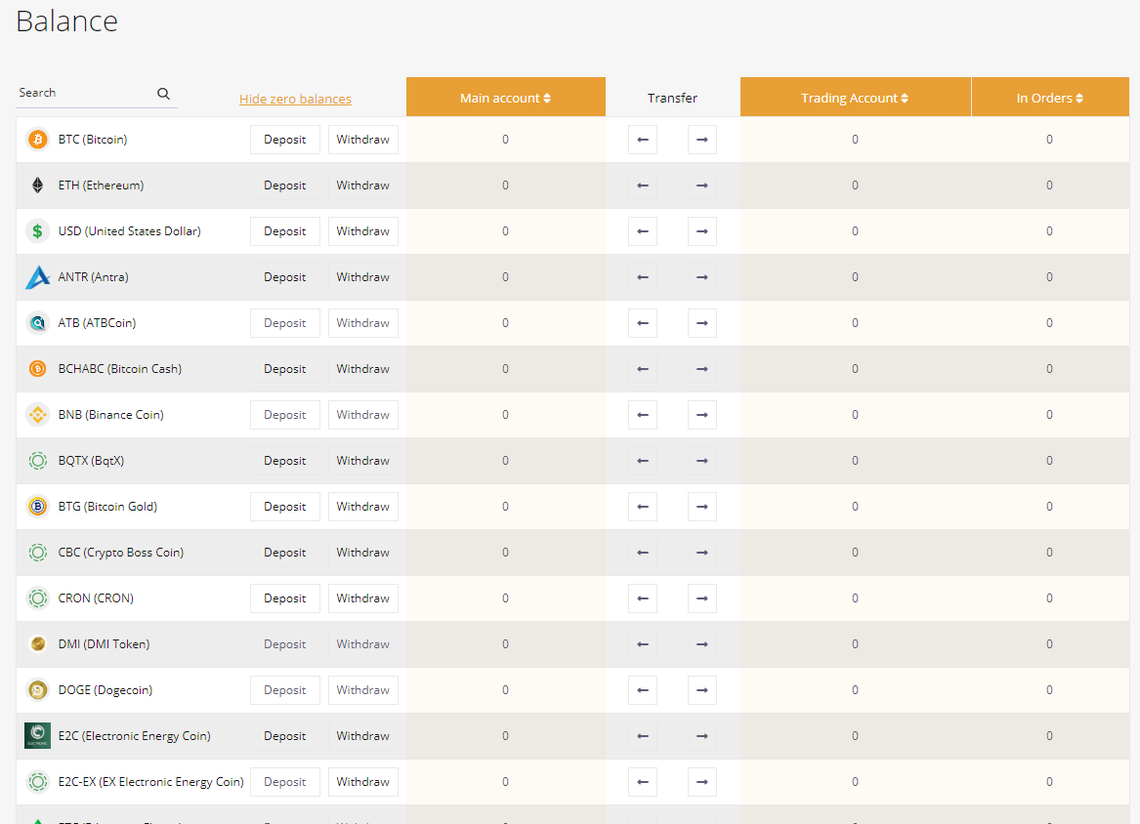
Task: Transfer BTC to main account with left arrow
Action: pos(643,140)
